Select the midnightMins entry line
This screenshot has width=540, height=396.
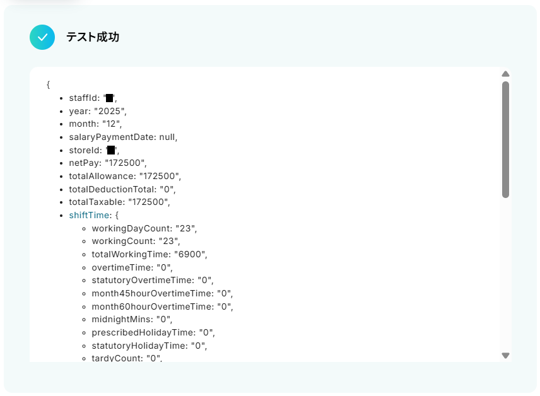tap(133, 319)
